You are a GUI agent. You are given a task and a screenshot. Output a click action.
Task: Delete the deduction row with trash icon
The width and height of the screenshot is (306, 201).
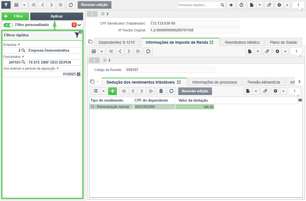pyautogui.click(x=161, y=91)
